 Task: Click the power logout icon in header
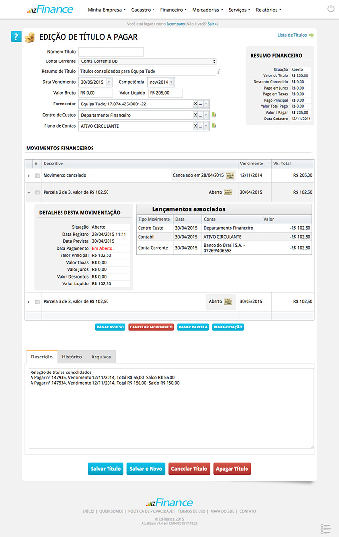point(330,9)
